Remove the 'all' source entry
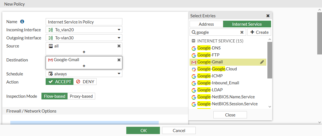Screen dimensions: 322x136 pos(119,46)
